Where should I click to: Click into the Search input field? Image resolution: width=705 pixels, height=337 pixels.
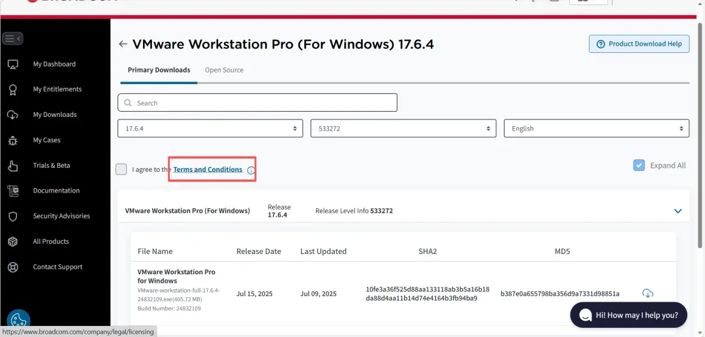click(x=257, y=103)
